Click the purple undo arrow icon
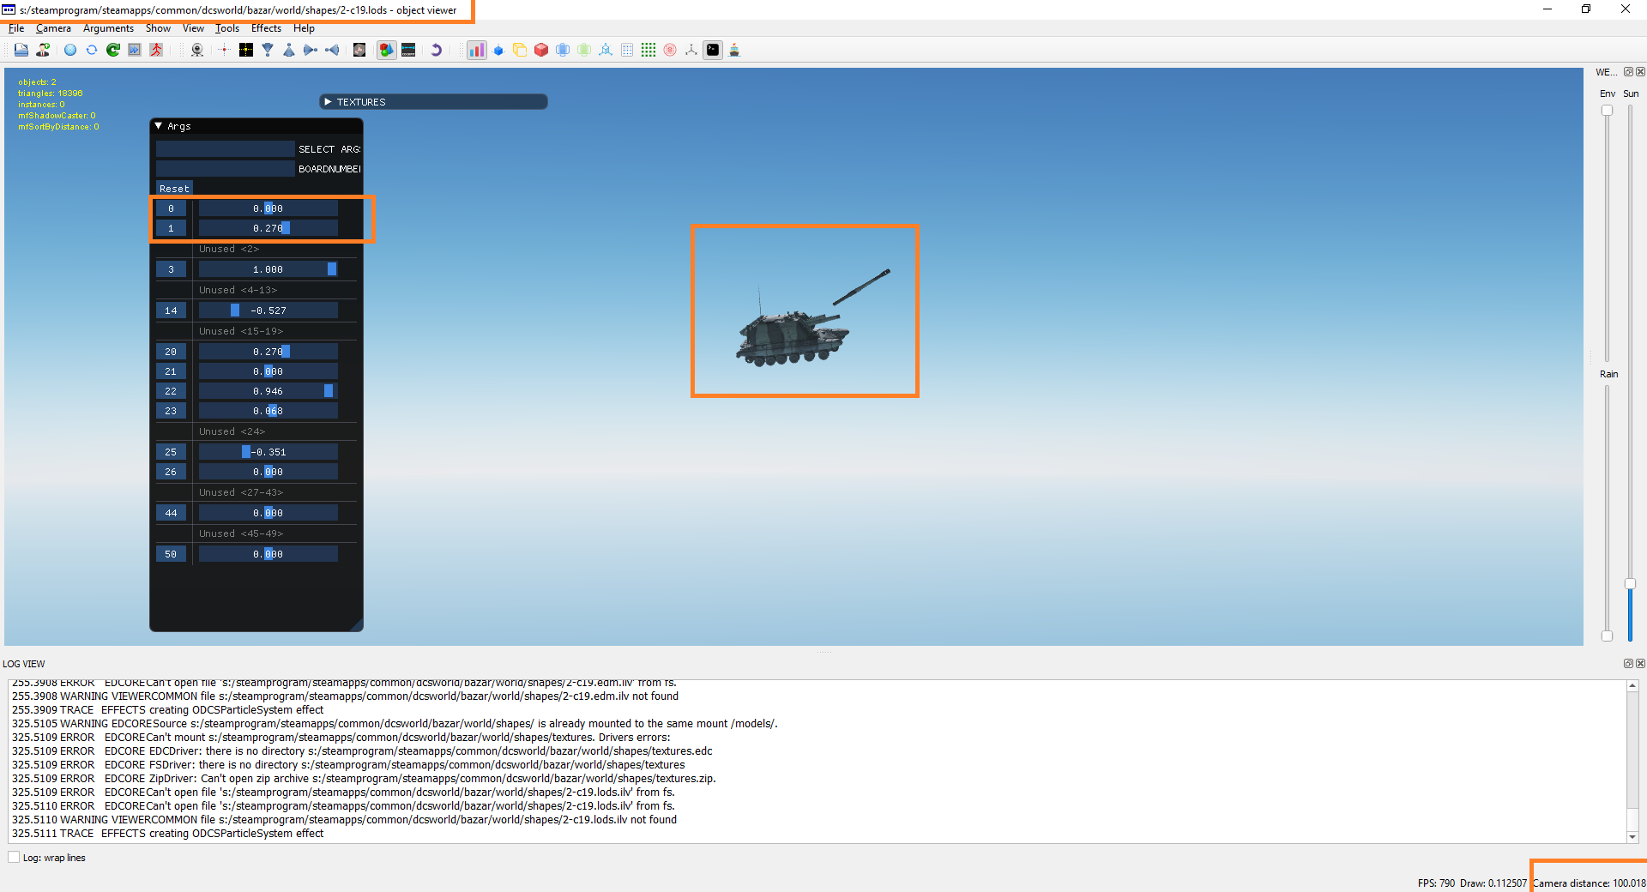 tap(436, 50)
